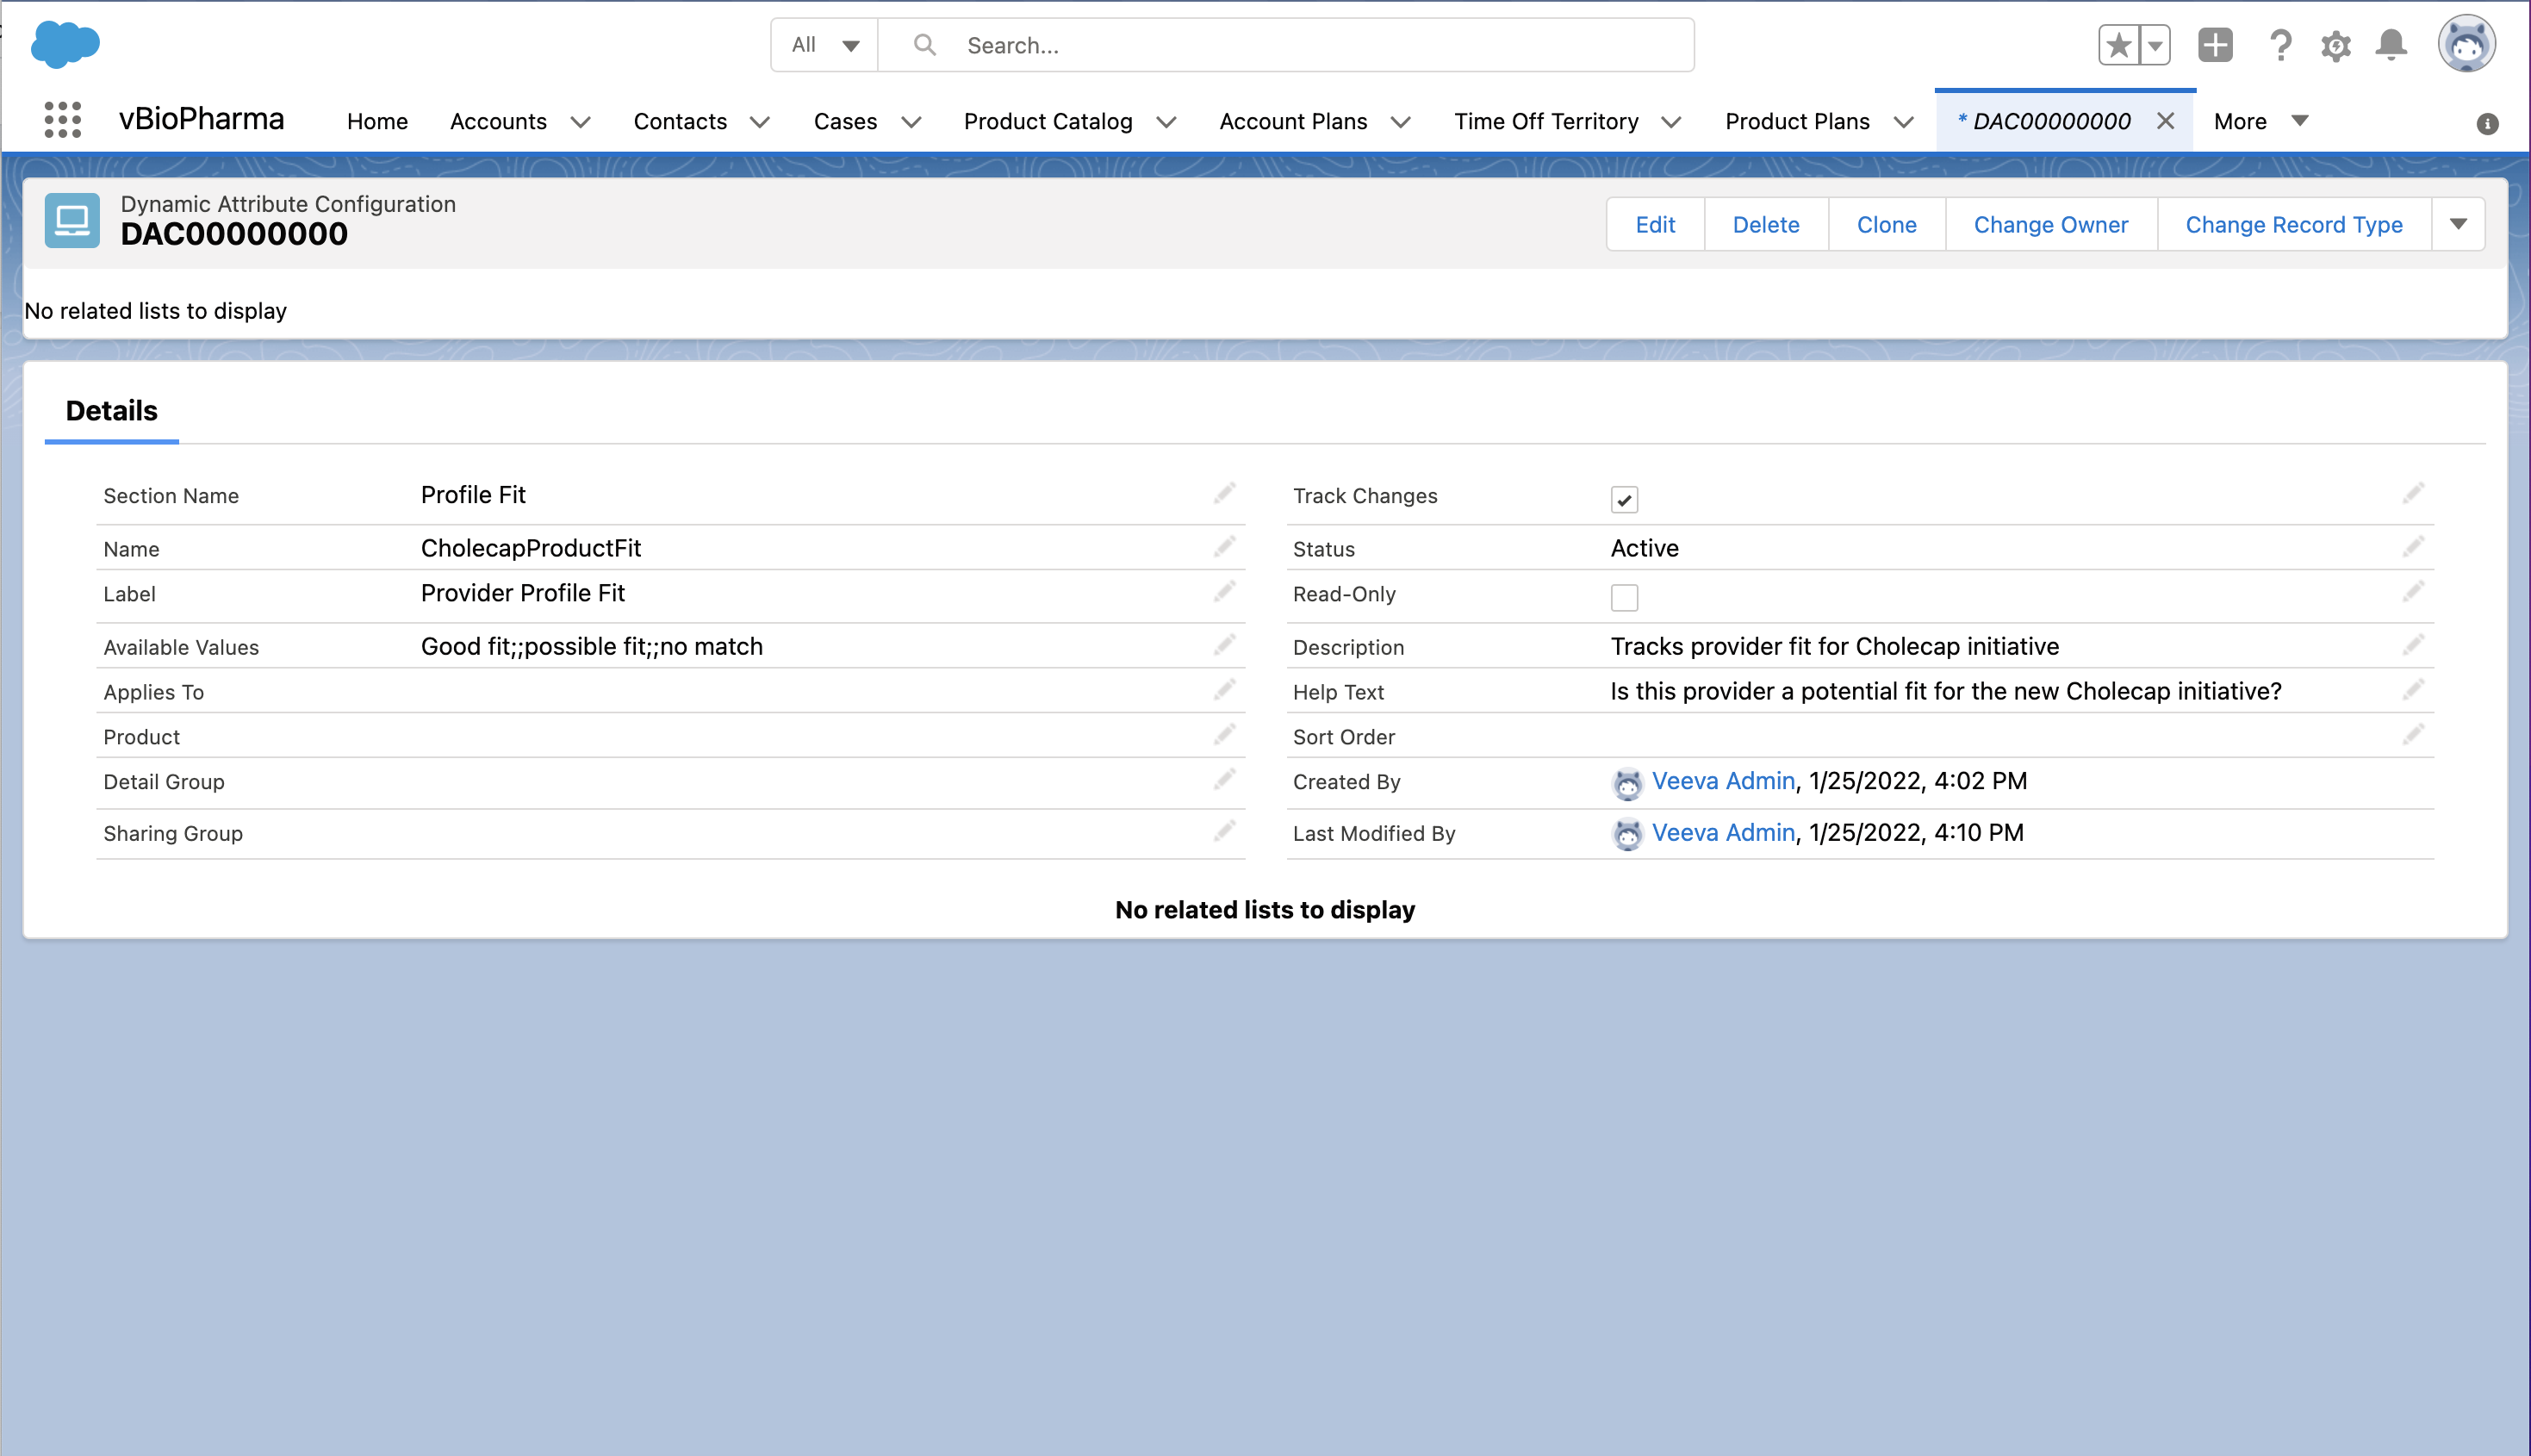2531x1456 pixels.
Task: Go to the Home tab
Action: pos(376,121)
